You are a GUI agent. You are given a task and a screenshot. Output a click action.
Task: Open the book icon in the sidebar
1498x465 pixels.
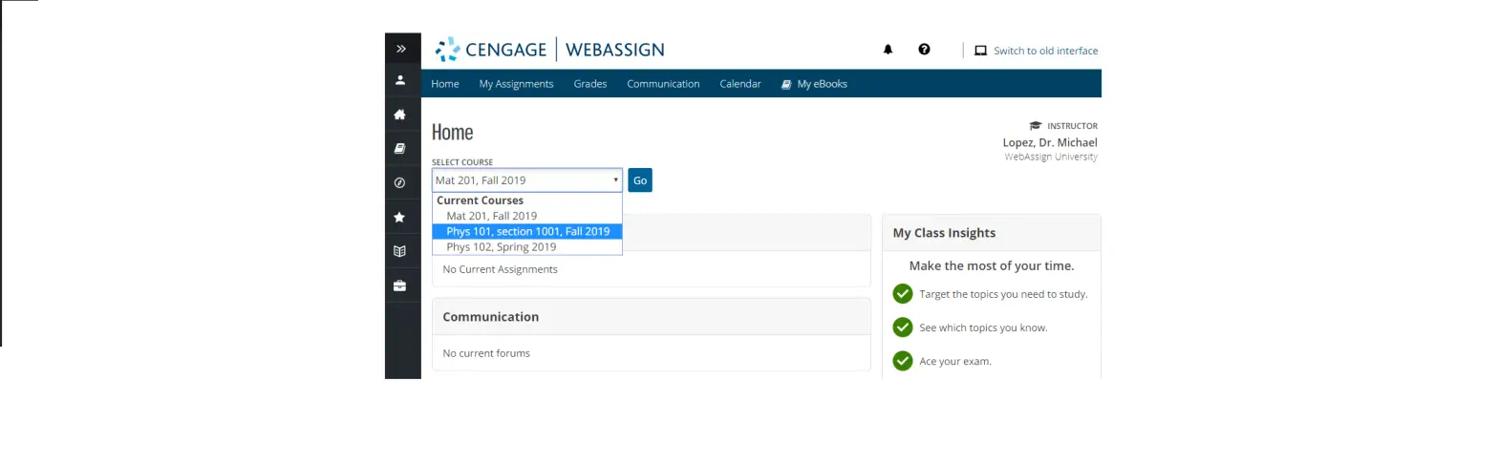coord(400,149)
